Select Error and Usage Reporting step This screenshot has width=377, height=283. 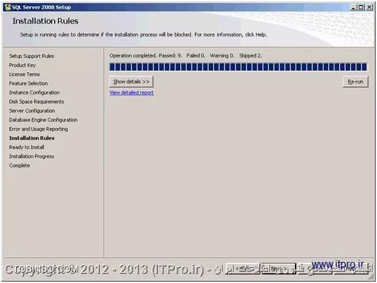point(38,129)
